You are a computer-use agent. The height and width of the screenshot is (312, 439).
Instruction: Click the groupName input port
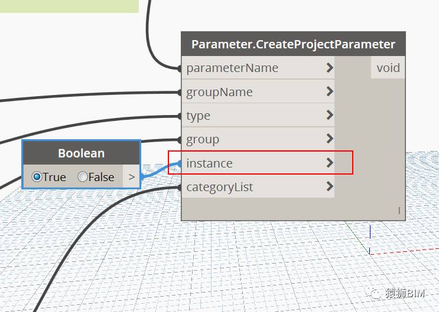coord(258,91)
